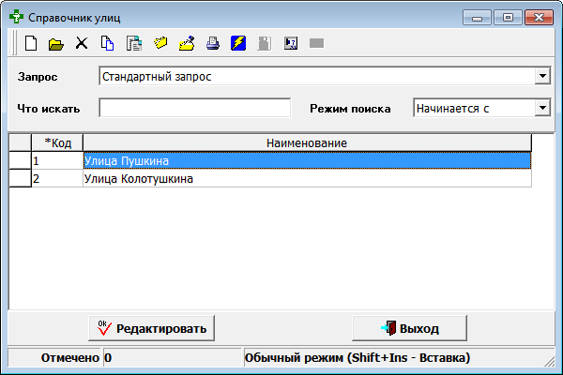Maximize the Справочник улиц window

(x=508, y=18)
